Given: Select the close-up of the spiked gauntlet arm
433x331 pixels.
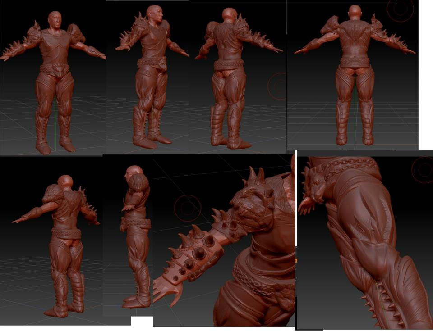Looking at the screenshot, I should [224, 240].
